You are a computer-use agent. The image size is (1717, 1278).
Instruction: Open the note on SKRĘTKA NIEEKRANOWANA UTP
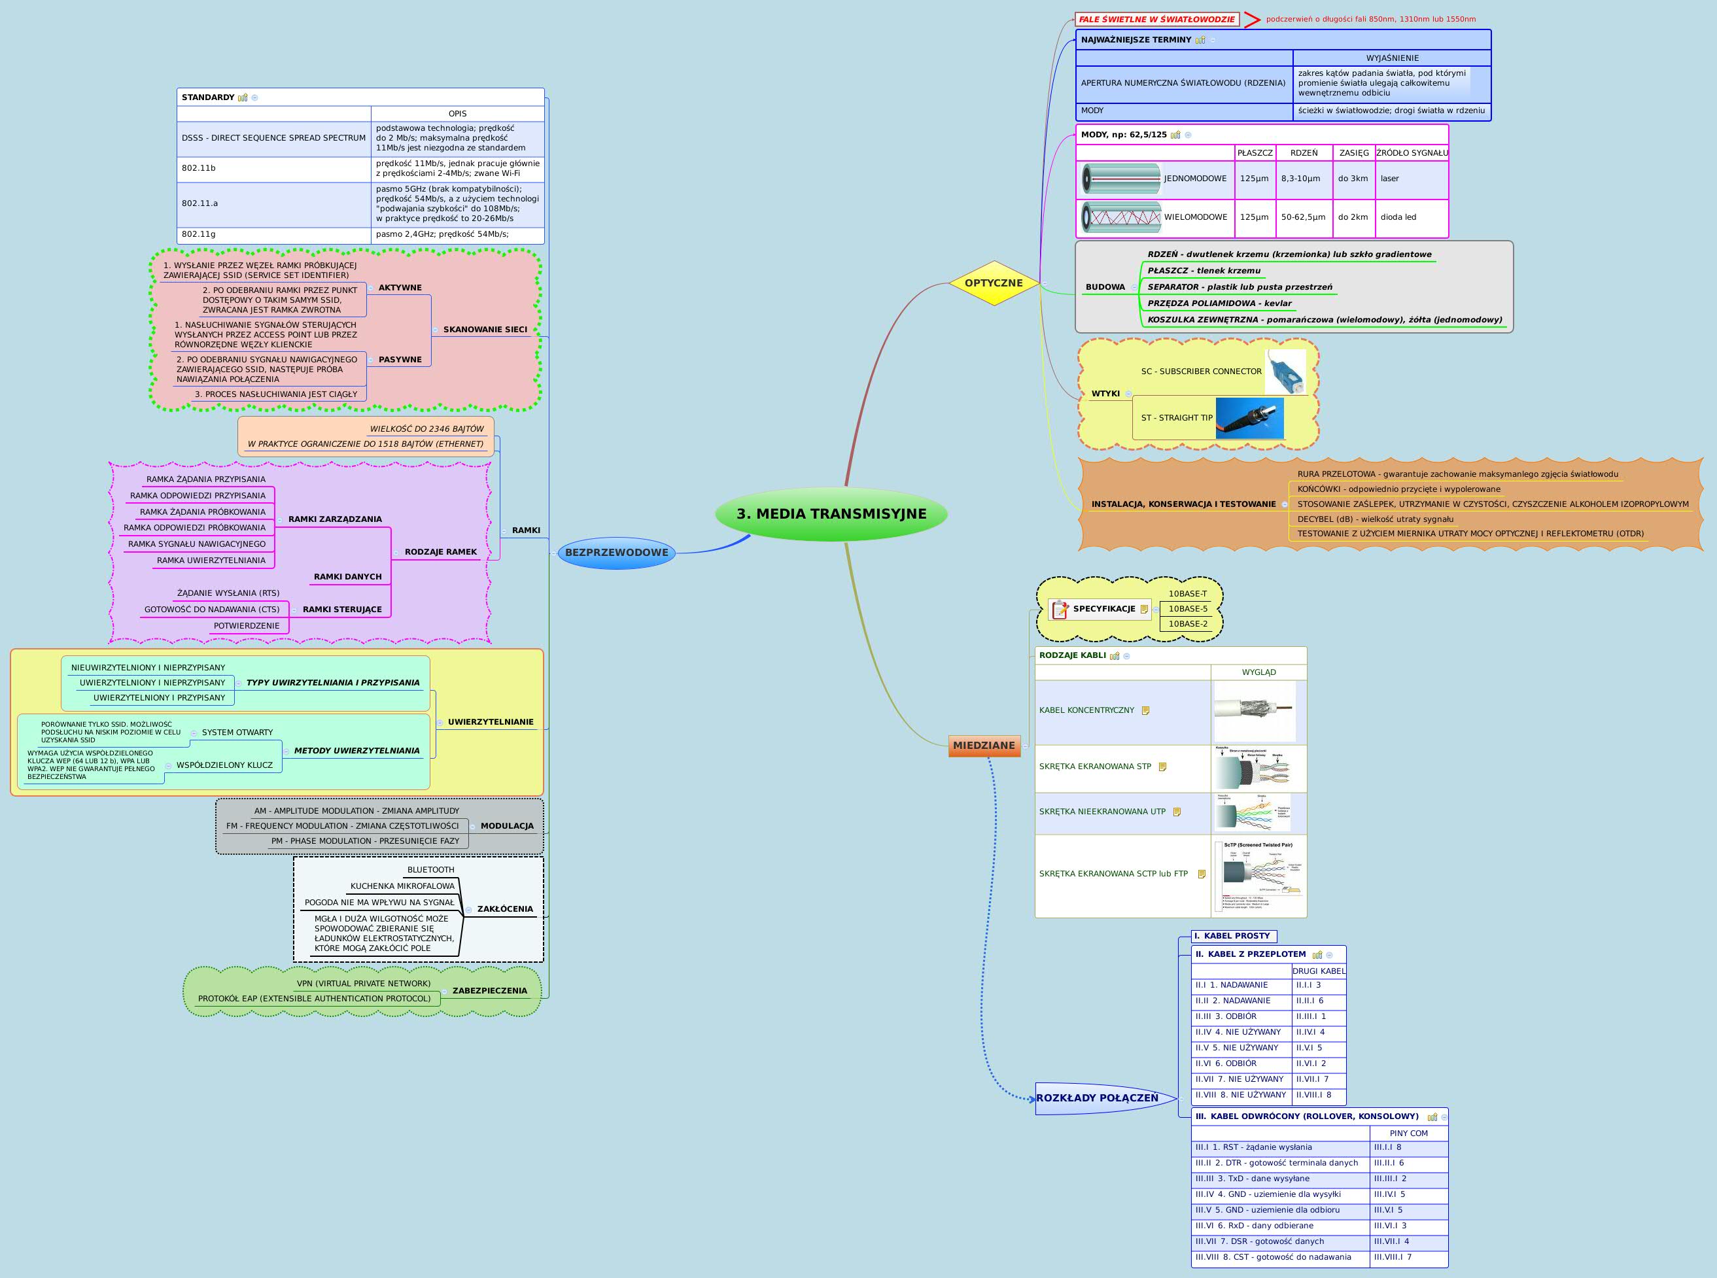click(1177, 812)
